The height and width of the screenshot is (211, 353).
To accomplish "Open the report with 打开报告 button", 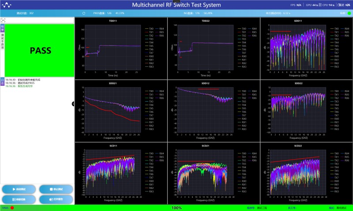I will 55,199.
